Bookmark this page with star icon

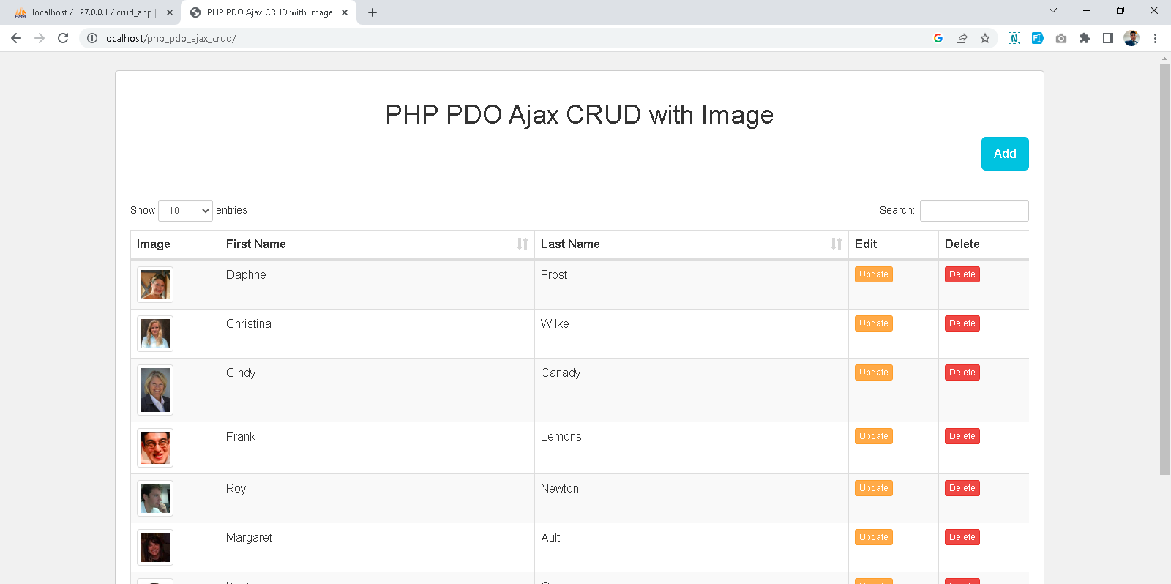coord(985,38)
